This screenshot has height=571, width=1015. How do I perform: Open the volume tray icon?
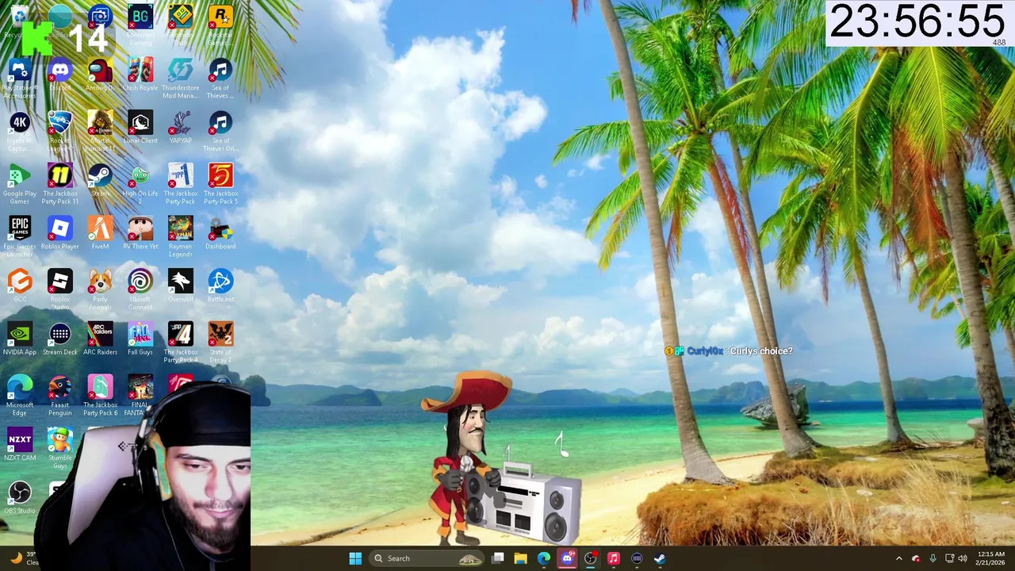point(964,558)
